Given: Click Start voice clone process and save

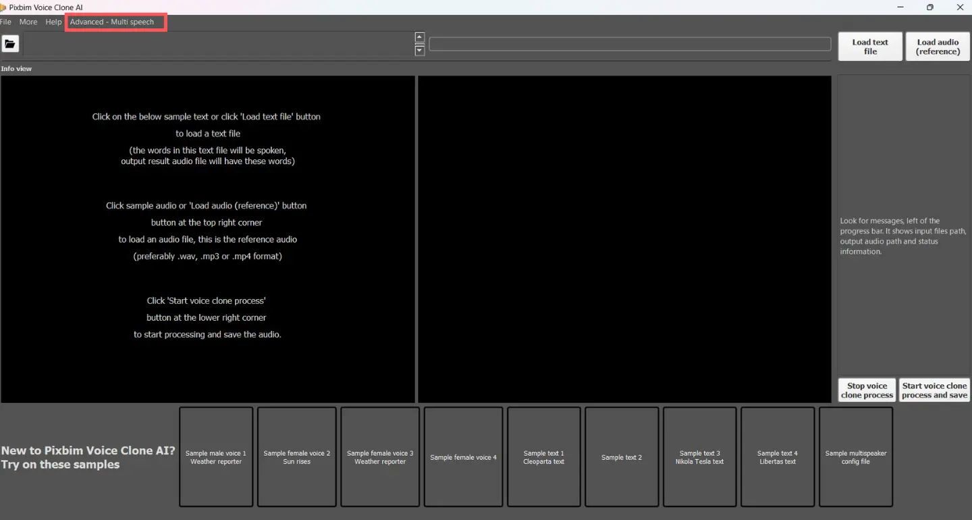Looking at the screenshot, I should (x=935, y=390).
